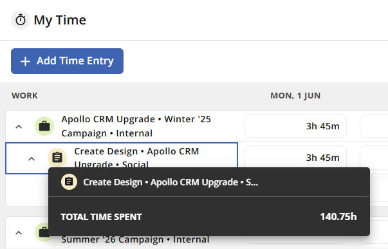
Task: Click the 140.75h total time value
Action: pyautogui.click(x=338, y=217)
